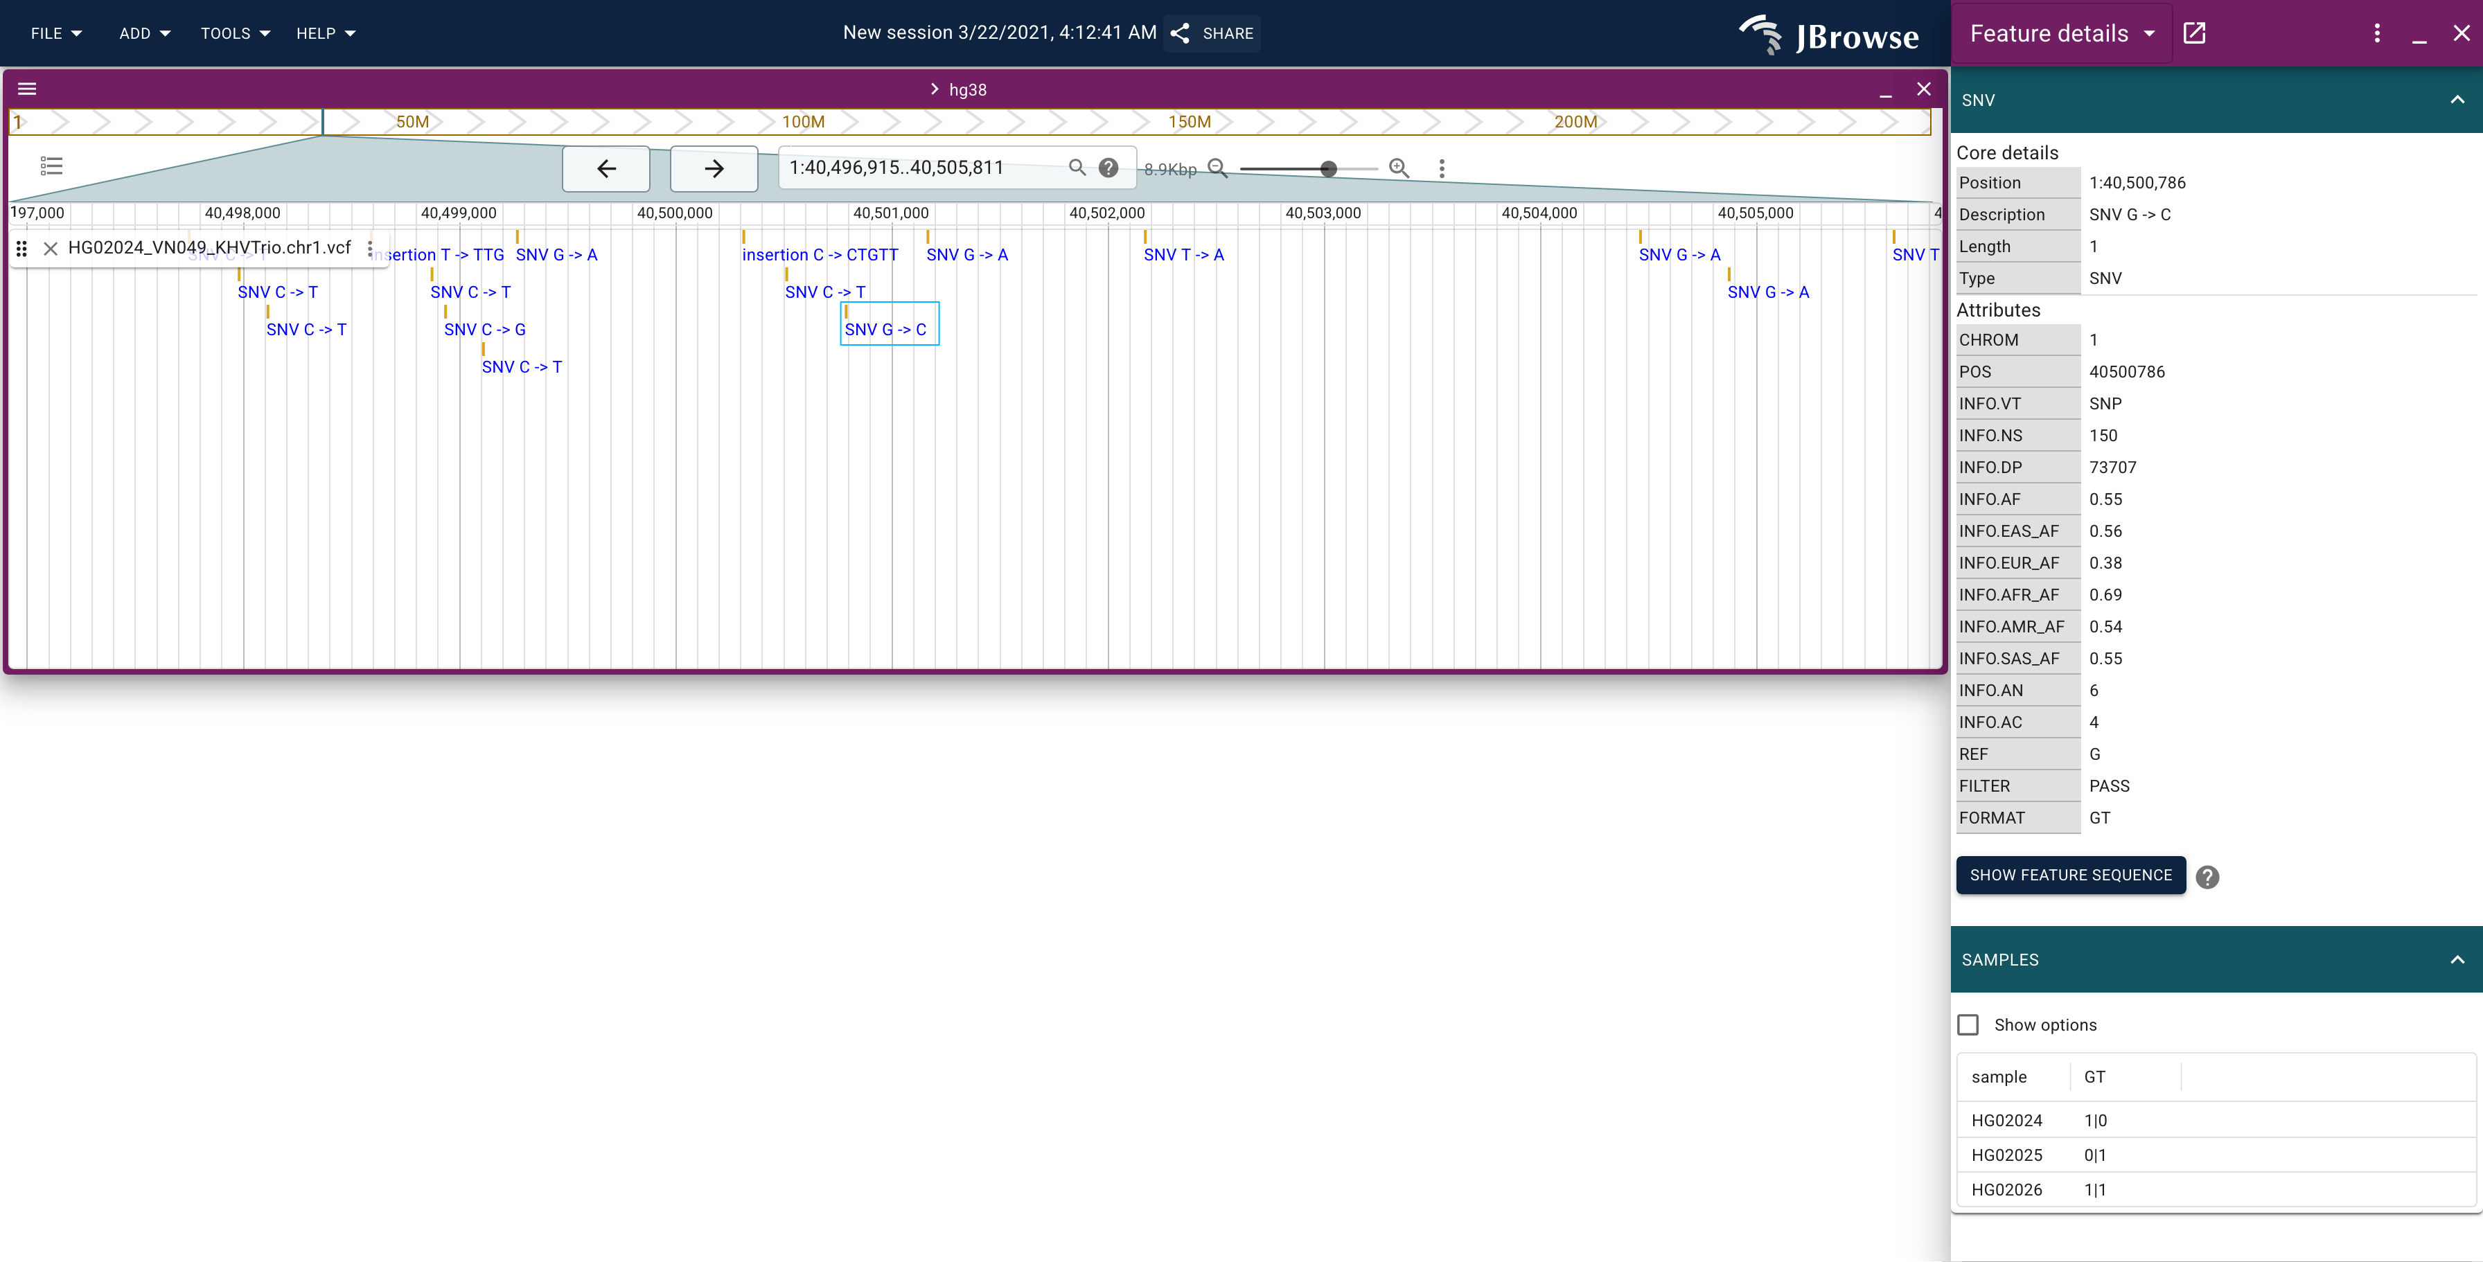Image resolution: width=2483 pixels, height=1262 pixels.
Task: Open the Feature details dropdown
Action: (x=2062, y=34)
